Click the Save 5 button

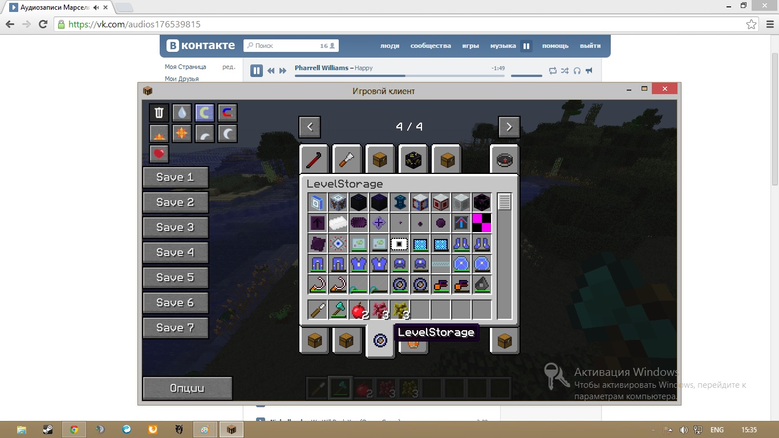(x=175, y=278)
